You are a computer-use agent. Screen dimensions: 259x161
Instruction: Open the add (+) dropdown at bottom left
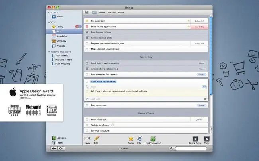coord(54,148)
